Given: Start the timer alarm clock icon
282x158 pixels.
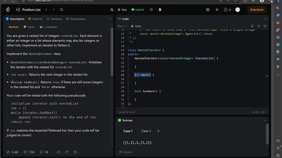Looking at the screenshot, I should coord(152,10).
